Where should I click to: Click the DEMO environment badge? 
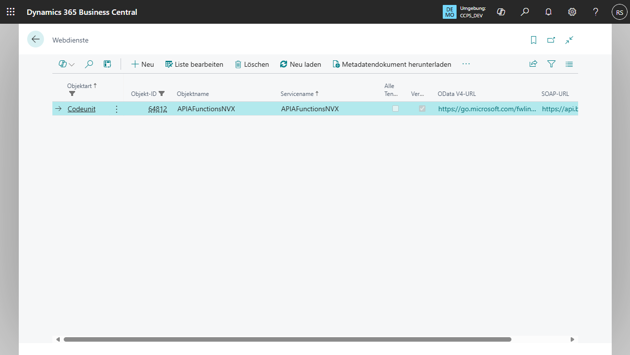tap(450, 12)
